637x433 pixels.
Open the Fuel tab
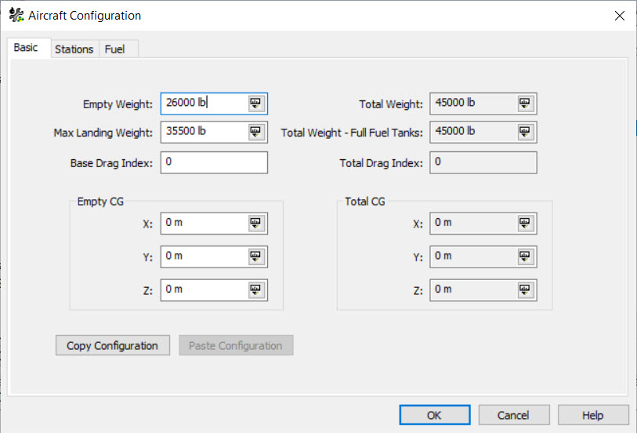click(114, 49)
